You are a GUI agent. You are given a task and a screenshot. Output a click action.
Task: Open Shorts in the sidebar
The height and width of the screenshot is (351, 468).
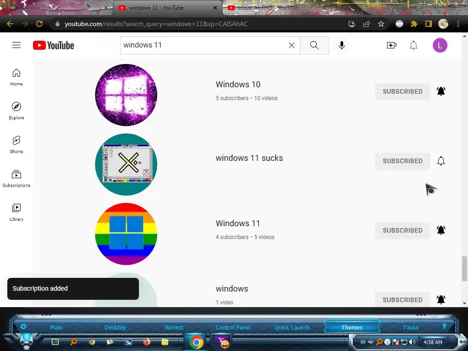[x=16, y=145]
